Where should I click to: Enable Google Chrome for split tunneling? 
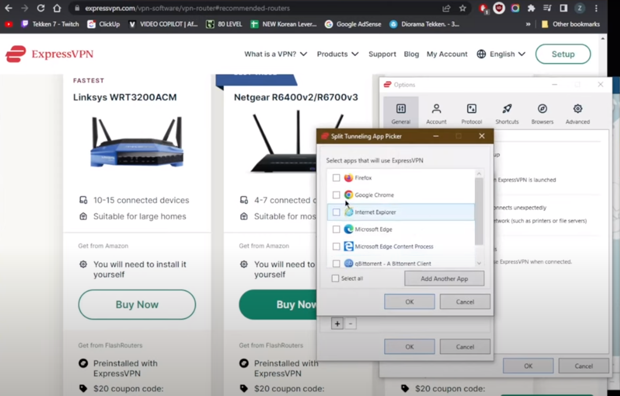336,195
